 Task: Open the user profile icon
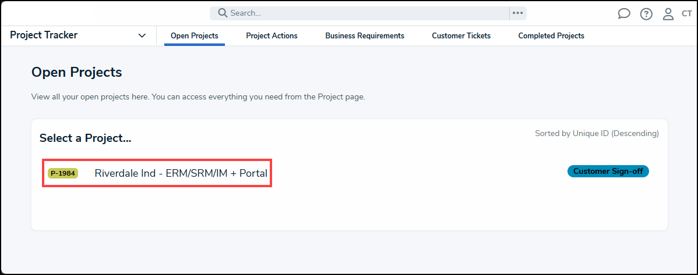[x=668, y=14]
